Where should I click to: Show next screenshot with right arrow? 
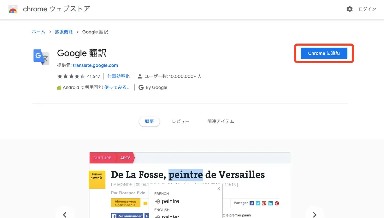315,215
